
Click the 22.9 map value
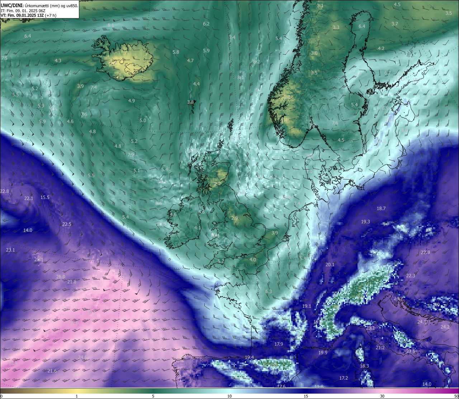coord(425,253)
